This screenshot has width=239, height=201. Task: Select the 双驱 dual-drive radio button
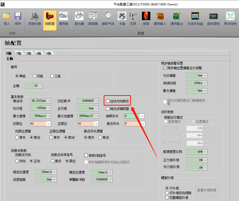35,76
